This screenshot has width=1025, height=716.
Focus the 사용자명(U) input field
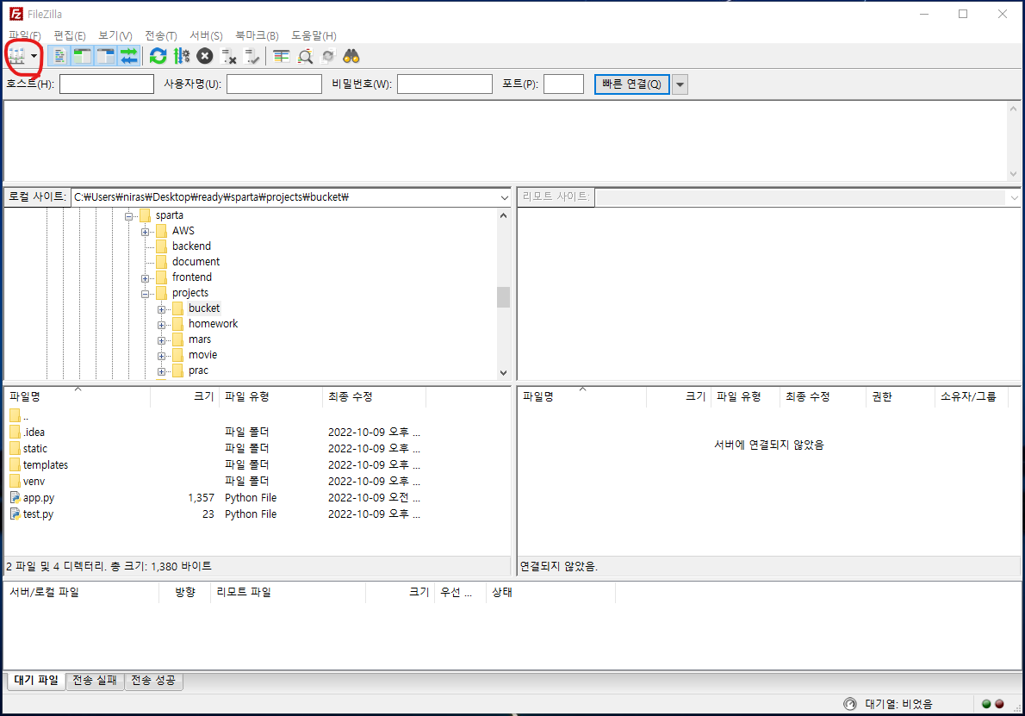274,84
